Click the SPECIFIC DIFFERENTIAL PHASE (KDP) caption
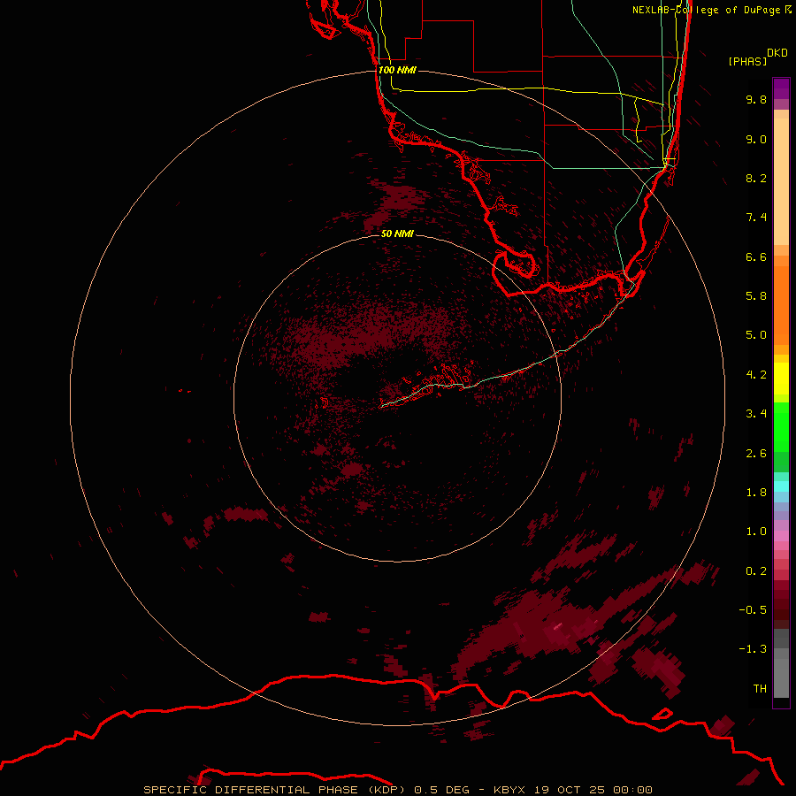 274,790
